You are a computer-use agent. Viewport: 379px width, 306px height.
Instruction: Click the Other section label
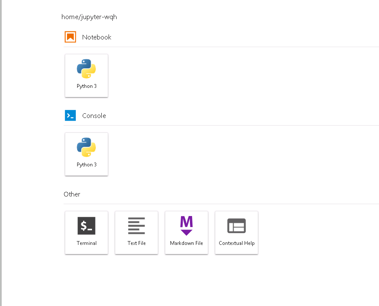pos(72,194)
